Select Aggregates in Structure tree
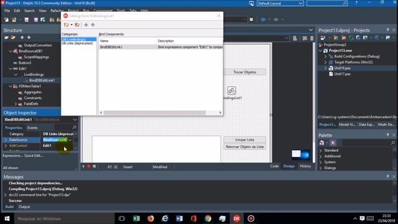Viewport: 398px width, 224px height. click(33, 92)
